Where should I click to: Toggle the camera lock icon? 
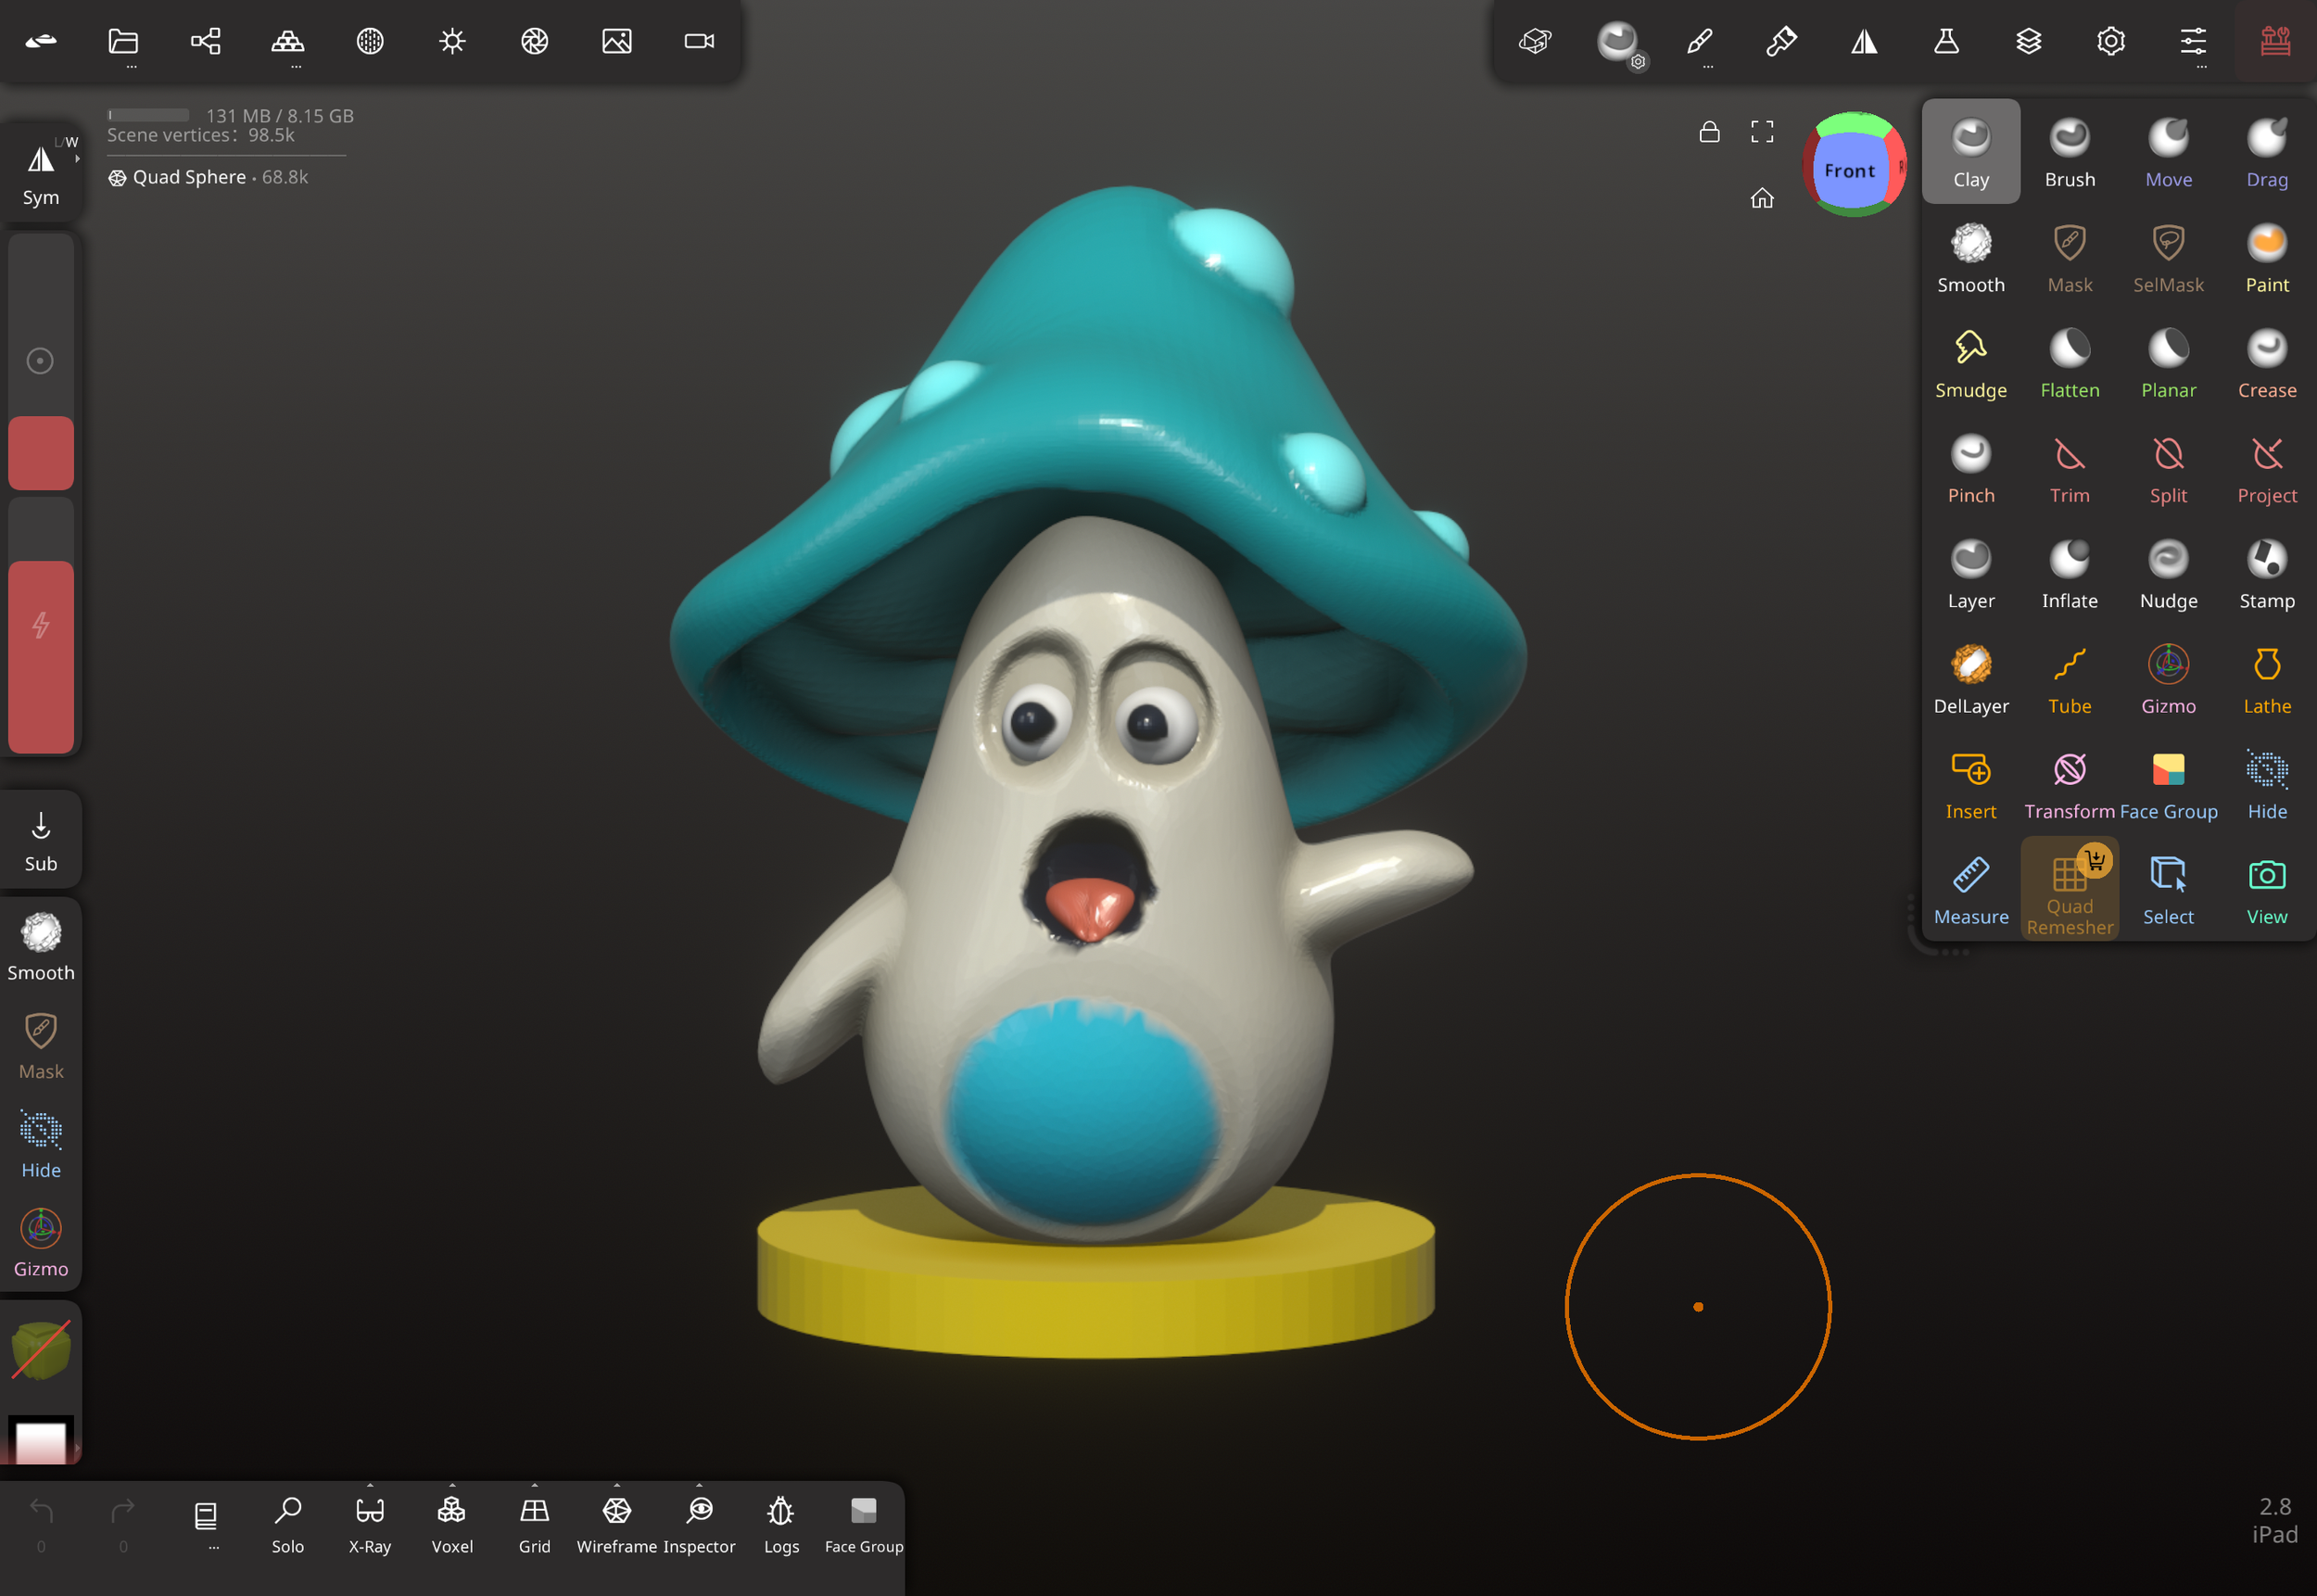click(1709, 132)
